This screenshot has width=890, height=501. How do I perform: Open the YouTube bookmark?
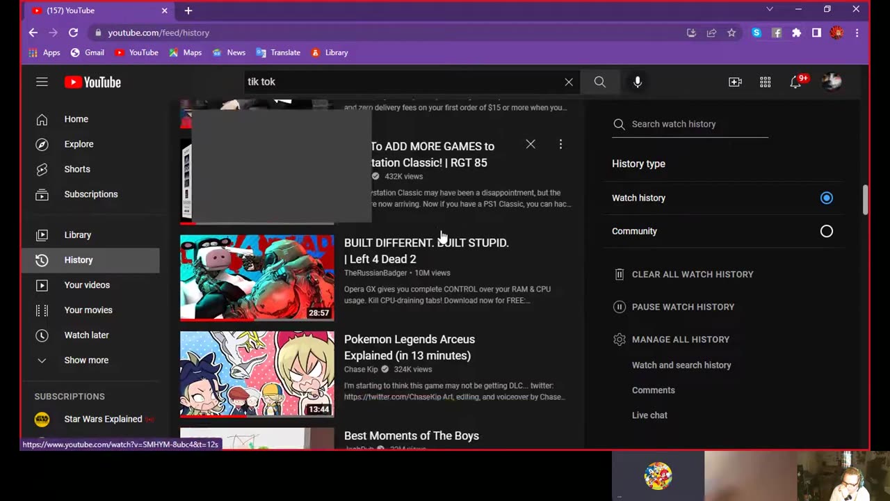click(136, 53)
